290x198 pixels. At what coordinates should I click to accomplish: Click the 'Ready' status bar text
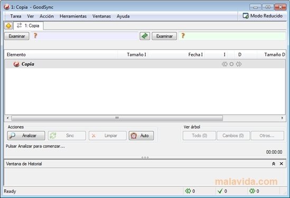[10, 191]
